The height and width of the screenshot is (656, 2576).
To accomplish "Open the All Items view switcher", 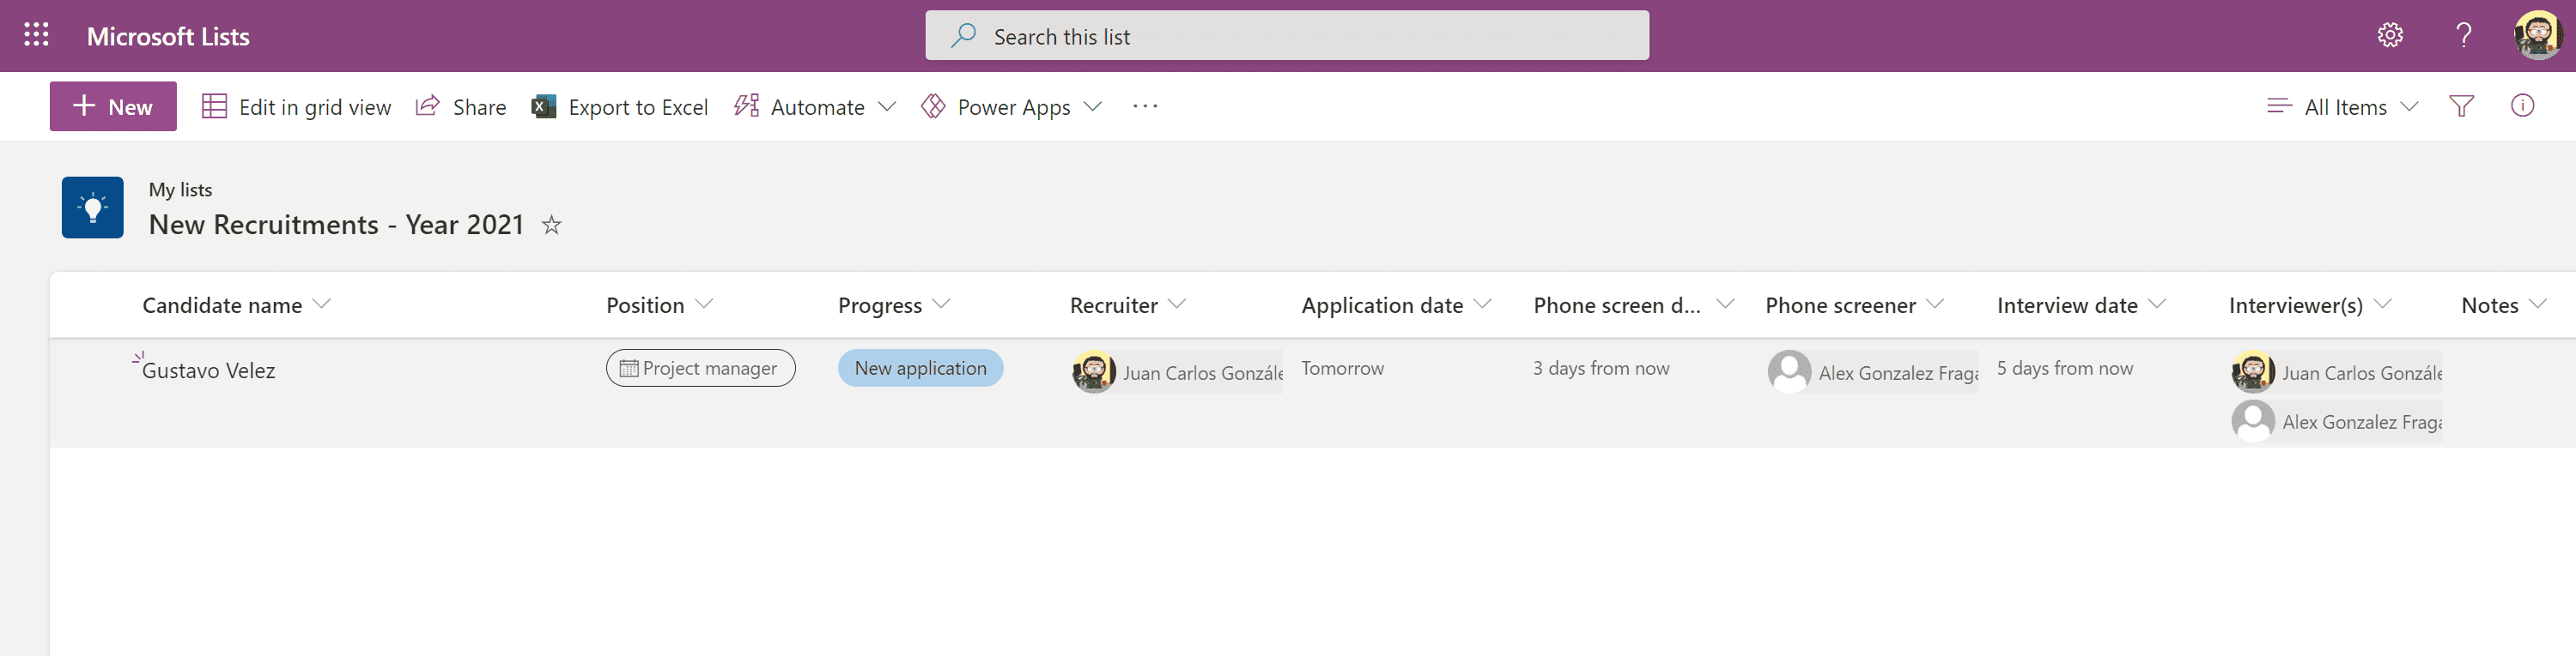I will point(2342,105).
